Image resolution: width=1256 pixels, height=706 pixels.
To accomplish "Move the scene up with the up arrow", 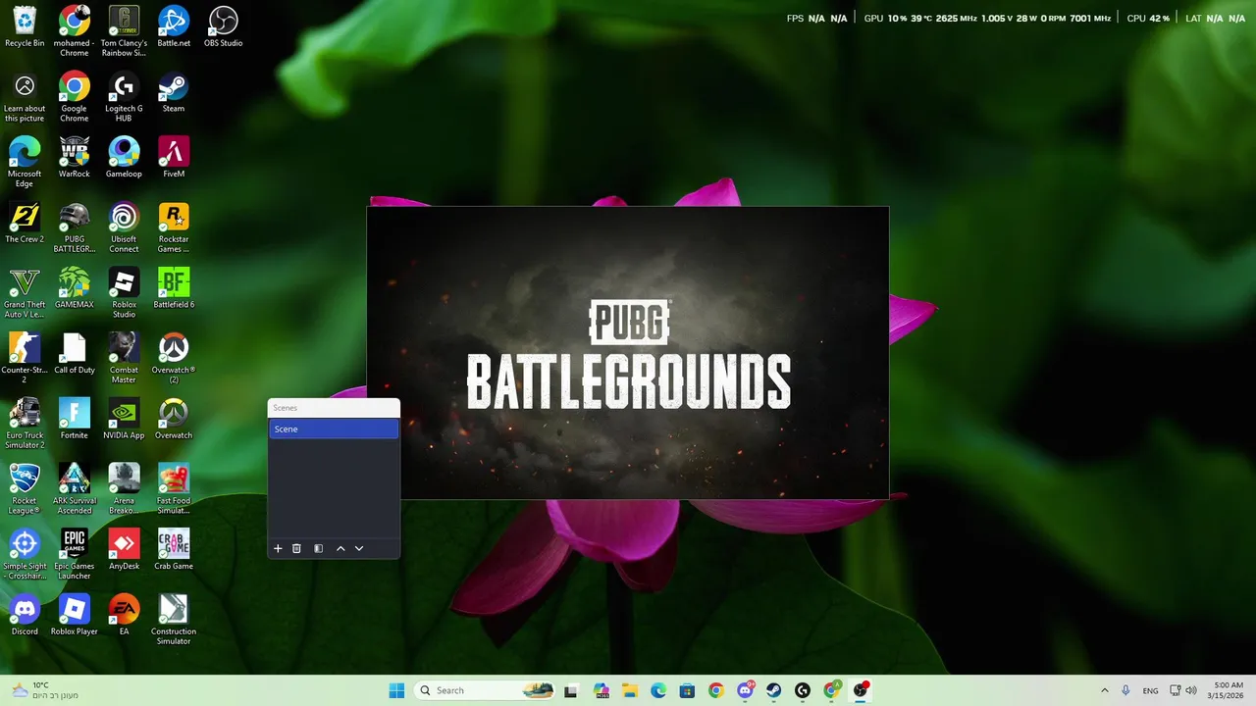I will (x=340, y=548).
